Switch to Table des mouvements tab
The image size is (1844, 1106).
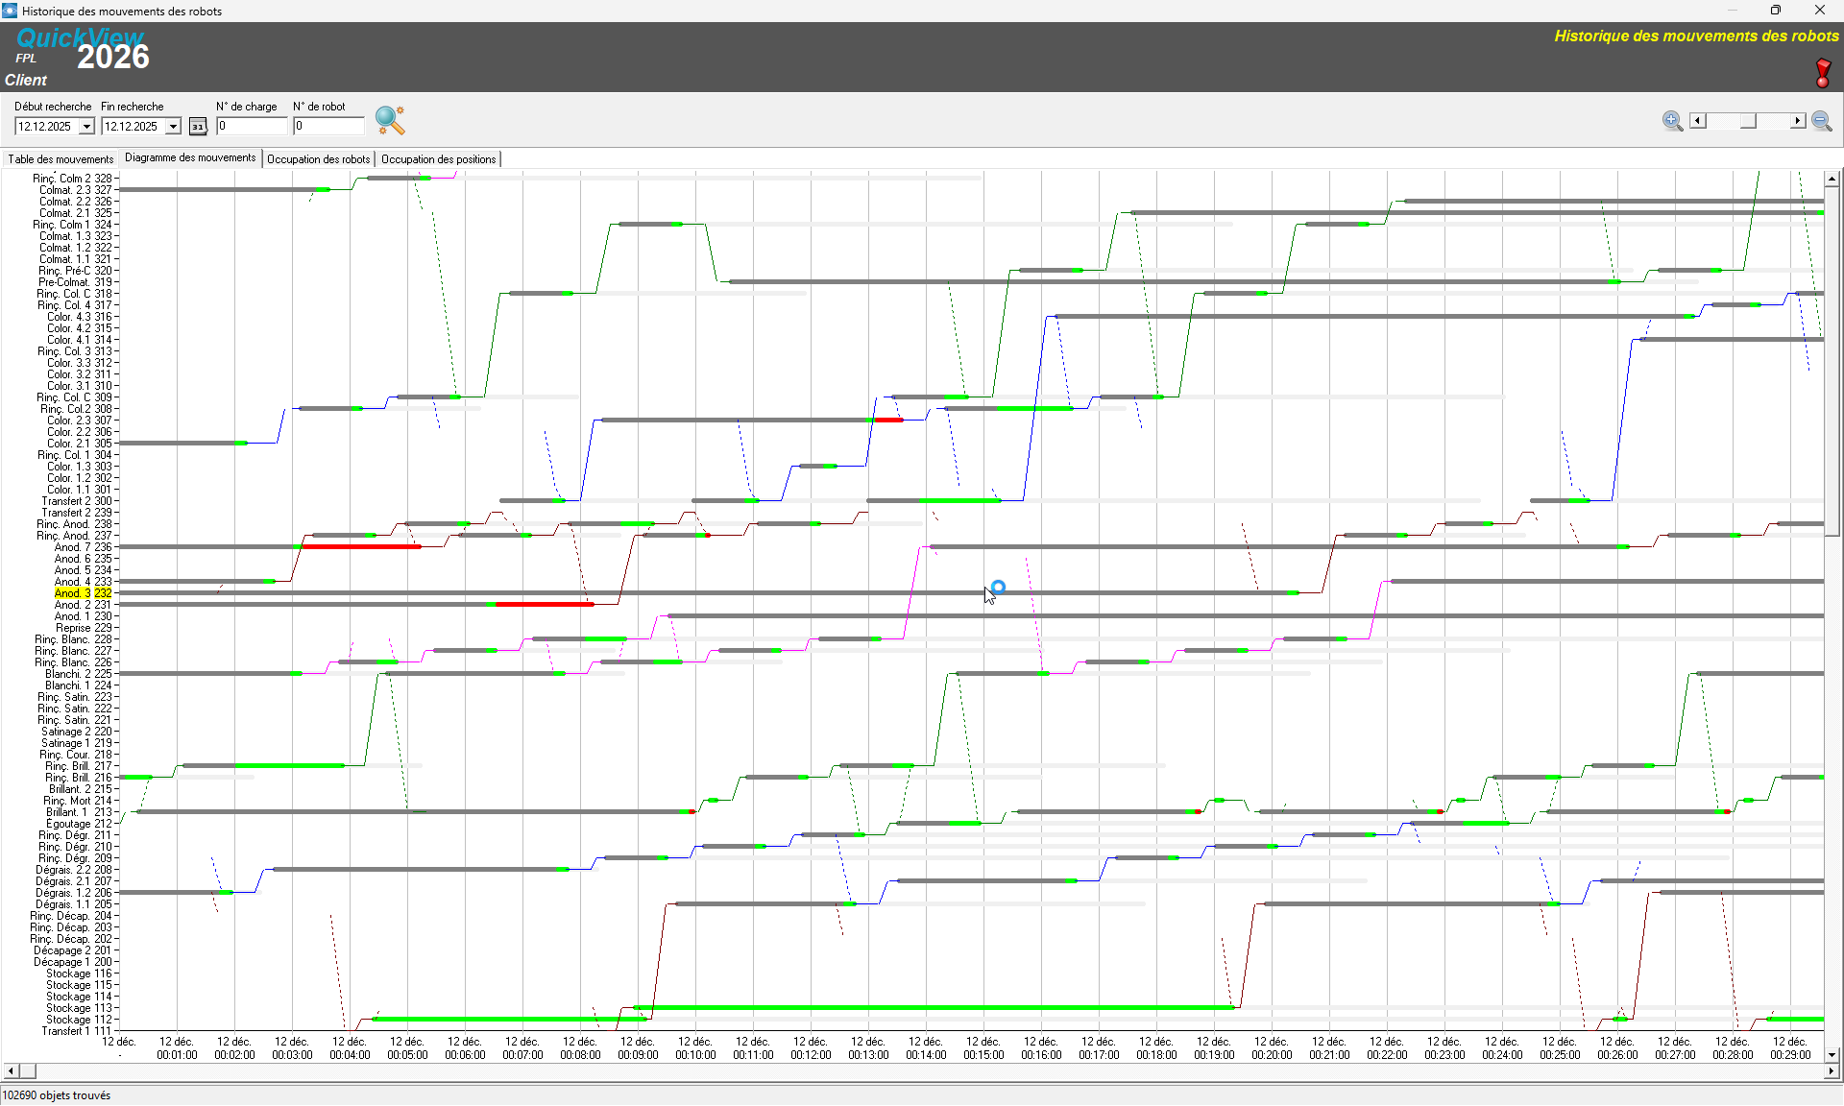click(61, 159)
